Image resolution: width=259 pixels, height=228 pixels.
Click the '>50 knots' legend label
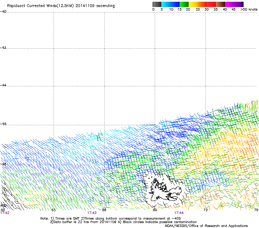[x=249, y=9]
